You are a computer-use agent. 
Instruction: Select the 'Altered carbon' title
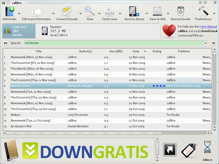click(20, 86)
